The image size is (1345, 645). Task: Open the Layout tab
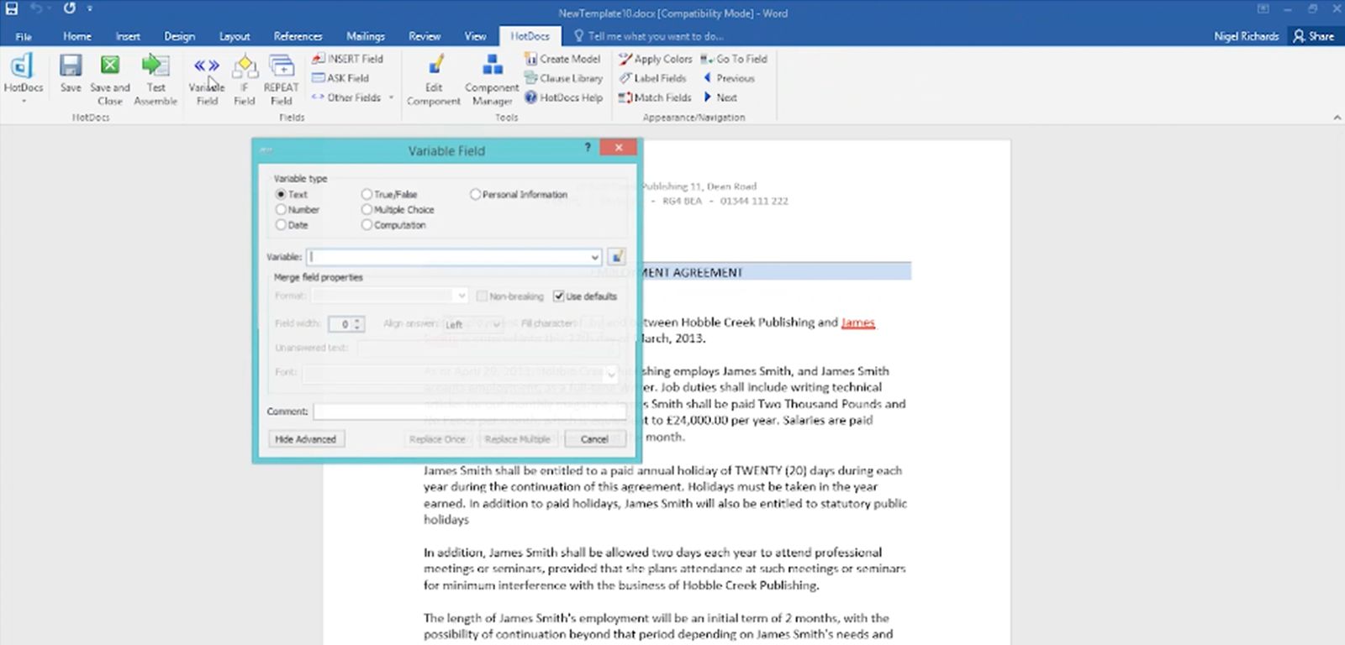point(235,36)
